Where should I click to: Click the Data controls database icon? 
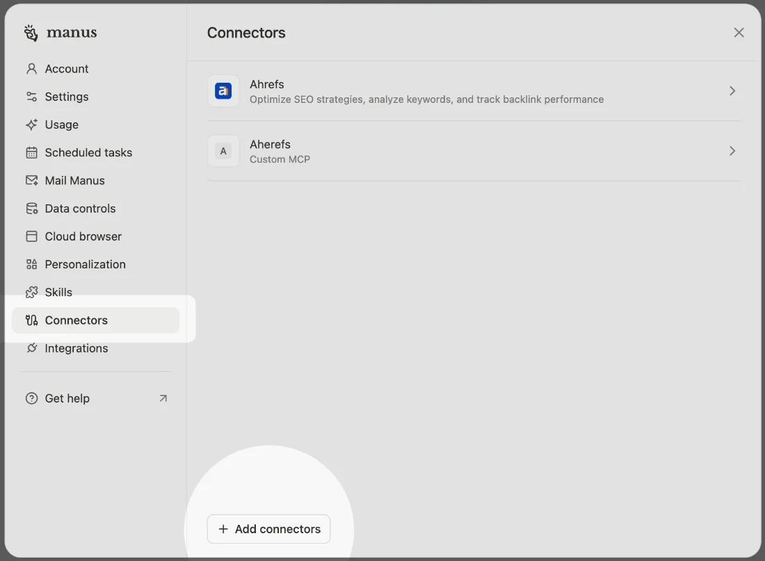[32, 209]
